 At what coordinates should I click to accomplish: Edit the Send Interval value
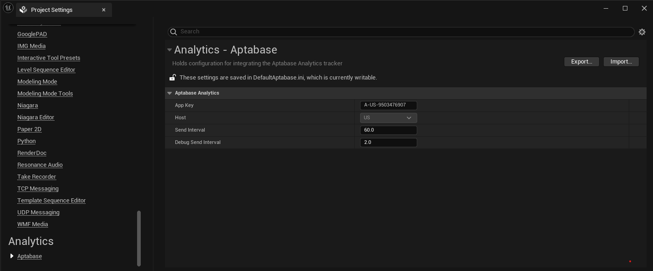(388, 130)
